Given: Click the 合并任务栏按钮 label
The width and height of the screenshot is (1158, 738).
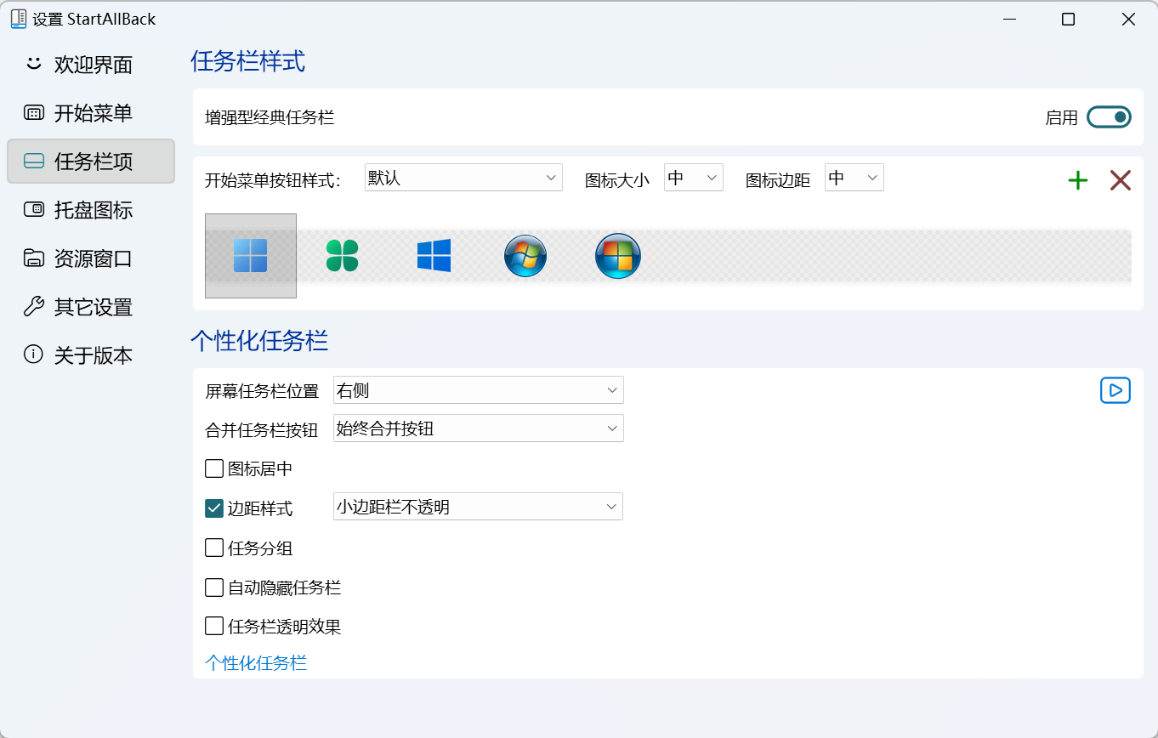Looking at the screenshot, I should pyautogui.click(x=262, y=430).
